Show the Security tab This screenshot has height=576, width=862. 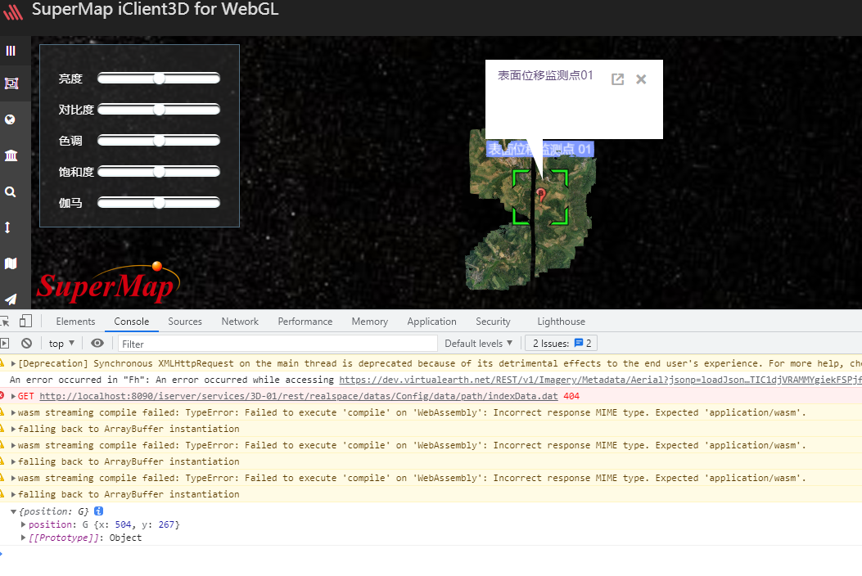[x=493, y=322]
